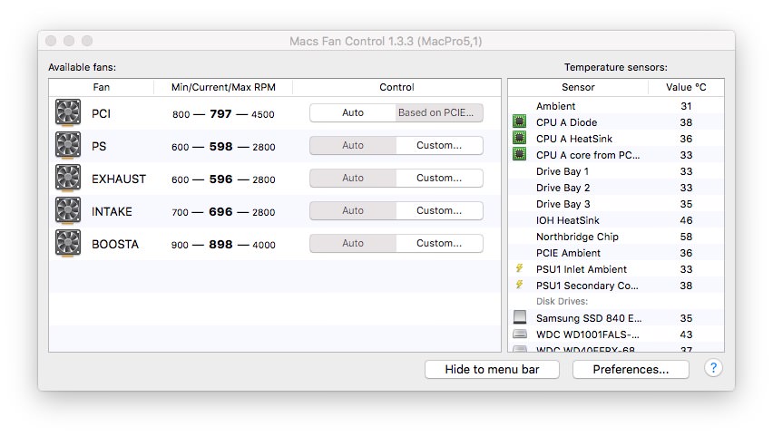Click the IOH HeatSink temperature value 46
The height and width of the screenshot is (436, 773).
click(x=686, y=220)
